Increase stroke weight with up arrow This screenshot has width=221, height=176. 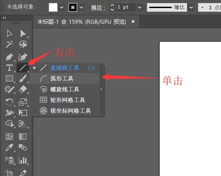pyautogui.click(x=112, y=5)
